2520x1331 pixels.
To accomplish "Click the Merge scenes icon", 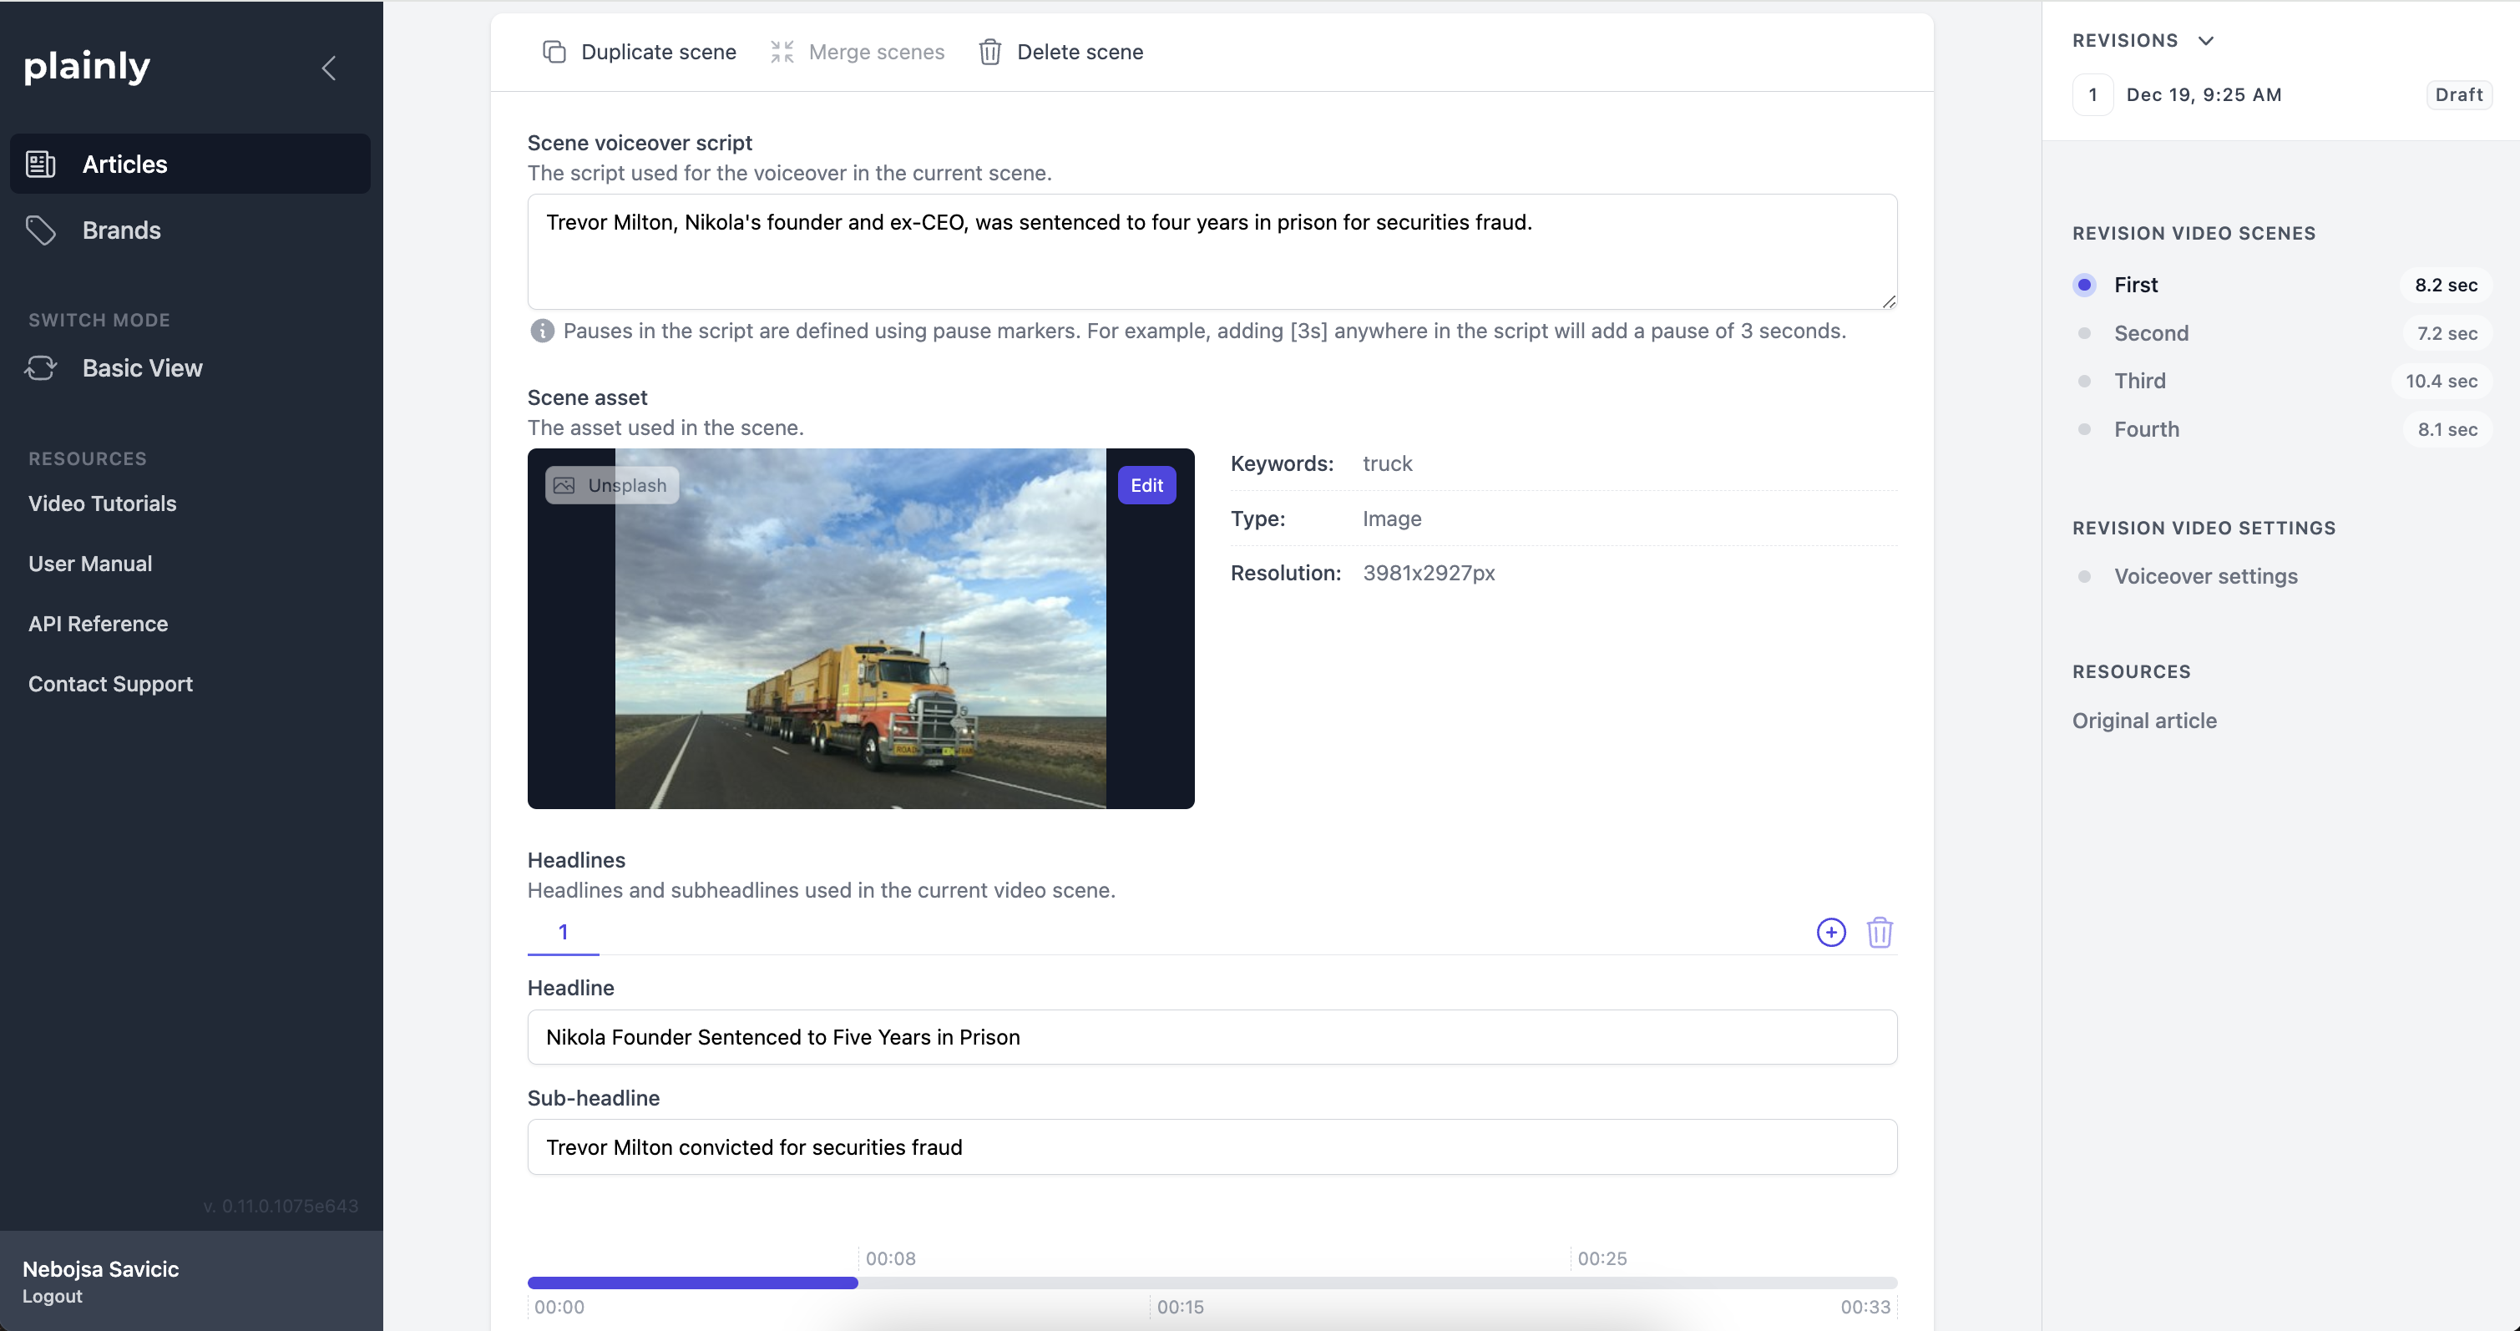I will pyautogui.click(x=782, y=52).
